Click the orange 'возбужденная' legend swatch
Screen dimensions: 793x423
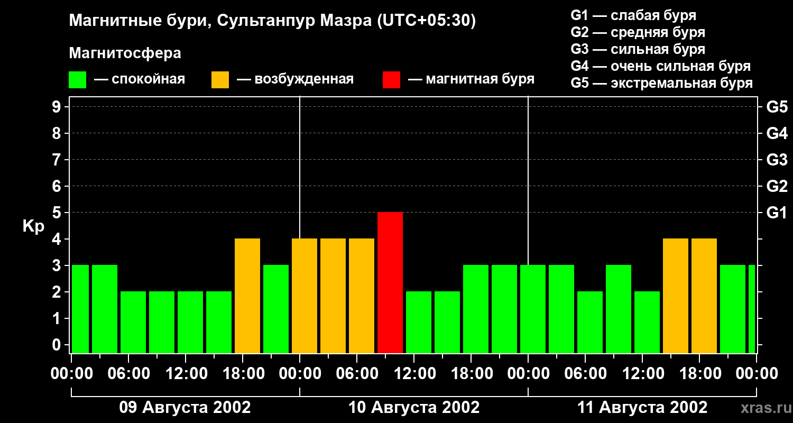click(x=220, y=80)
